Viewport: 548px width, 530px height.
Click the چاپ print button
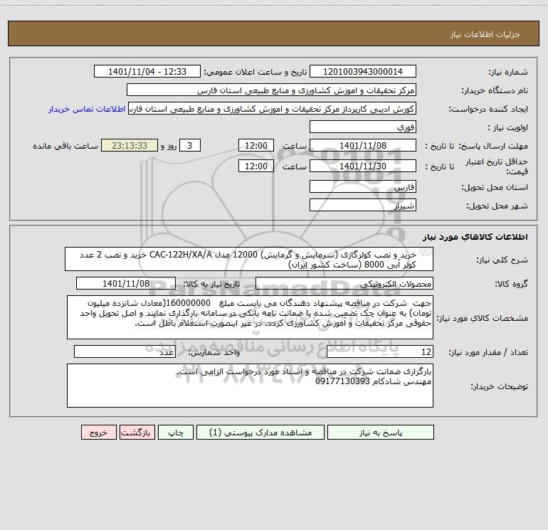coord(176,433)
